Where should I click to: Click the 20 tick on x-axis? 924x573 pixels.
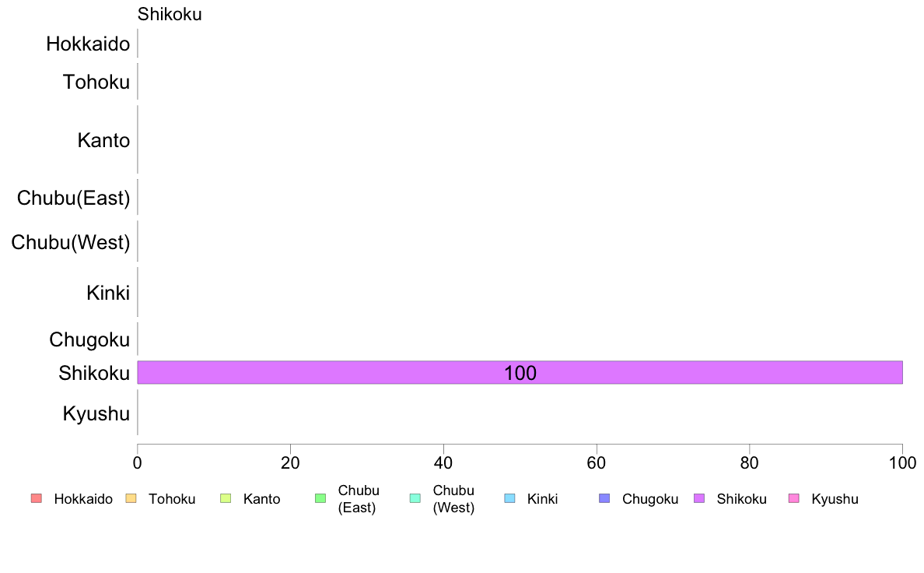coord(291,463)
